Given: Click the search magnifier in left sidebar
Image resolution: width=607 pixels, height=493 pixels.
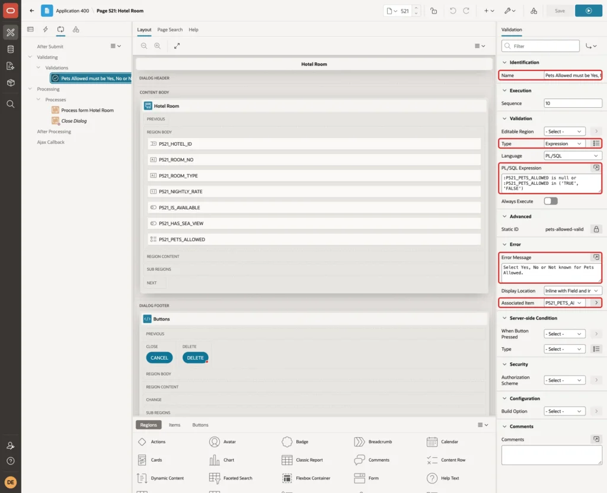Looking at the screenshot, I should point(11,104).
